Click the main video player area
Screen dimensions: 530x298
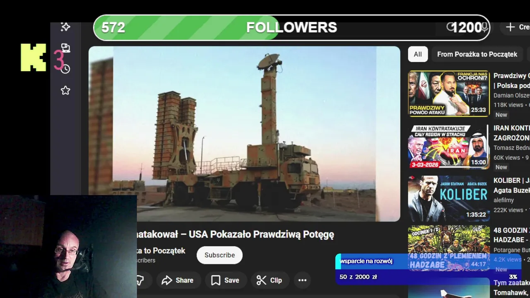pyautogui.click(x=244, y=134)
